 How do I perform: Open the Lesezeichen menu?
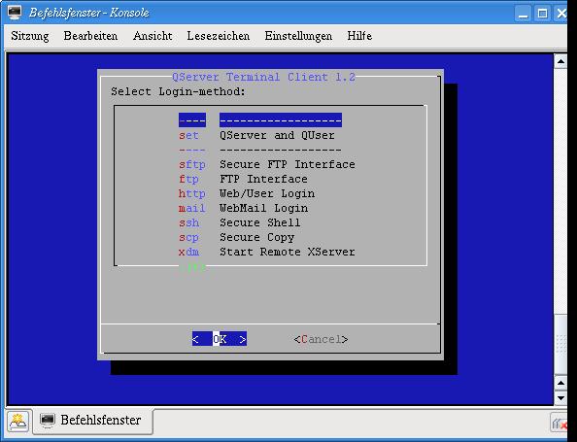[219, 36]
